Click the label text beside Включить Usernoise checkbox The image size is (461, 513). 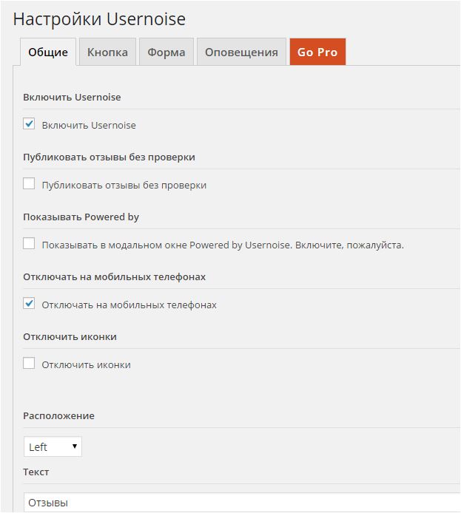pyautogui.click(x=89, y=126)
